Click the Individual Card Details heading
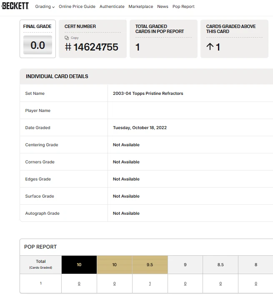Screen dimensions: 273x295 pos(57,76)
